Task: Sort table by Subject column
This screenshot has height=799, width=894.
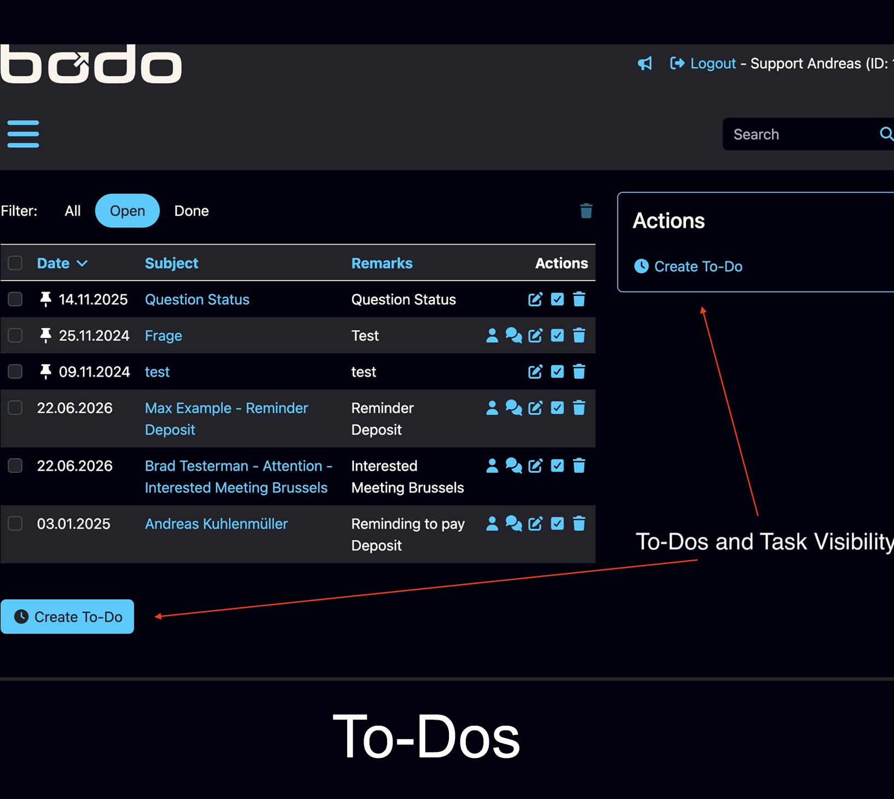Action: (171, 263)
